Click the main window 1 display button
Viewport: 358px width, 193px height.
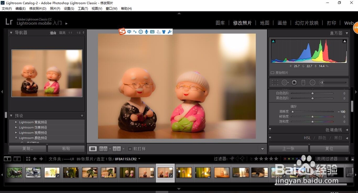point(8,159)
